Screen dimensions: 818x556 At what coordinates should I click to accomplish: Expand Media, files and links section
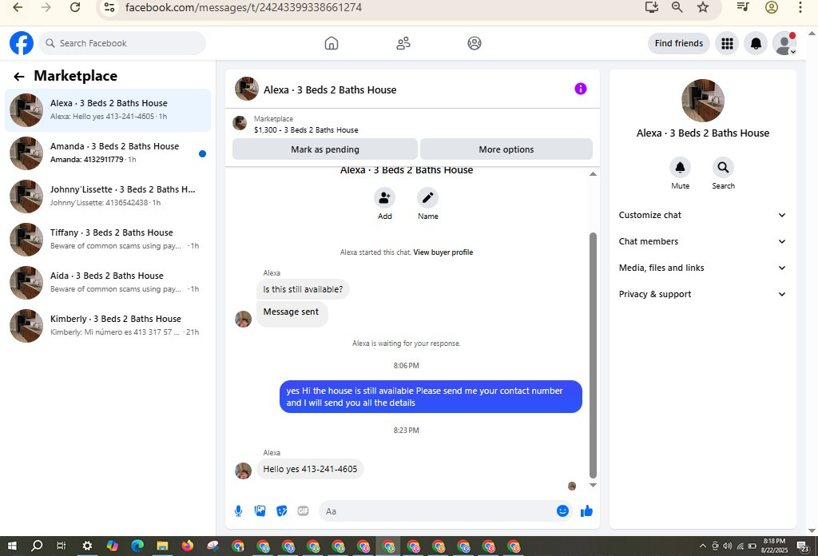point(702,268)
